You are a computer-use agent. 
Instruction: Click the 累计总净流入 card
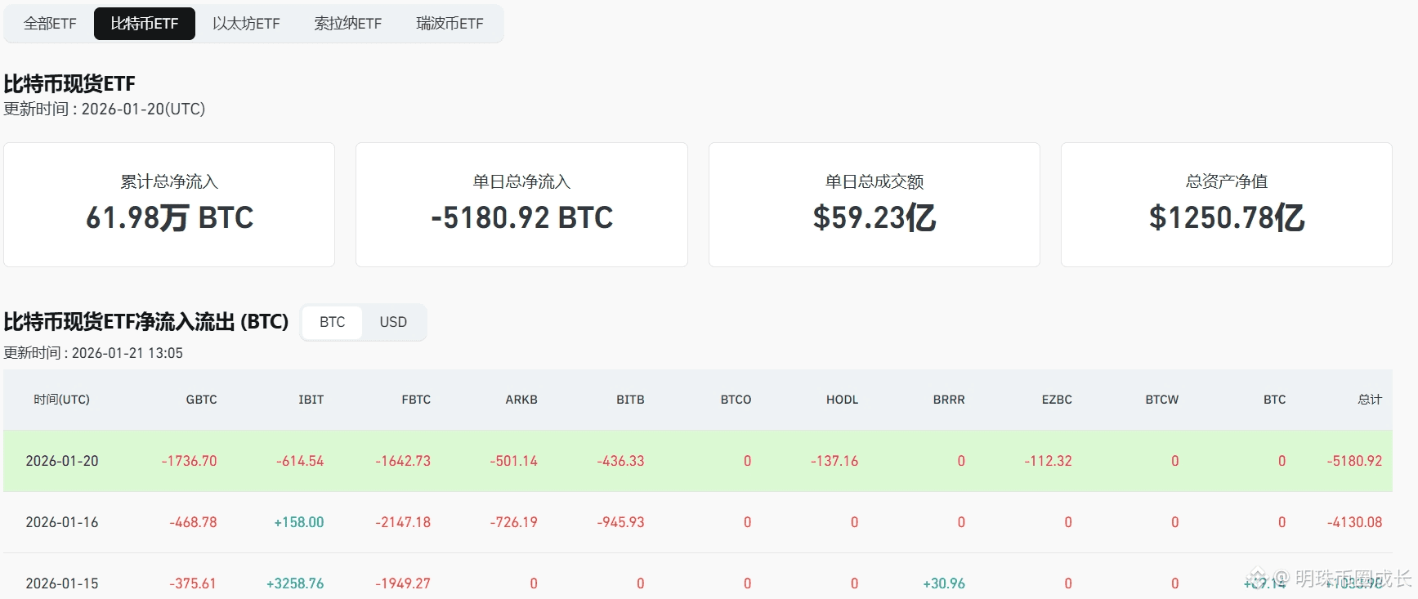click(169, 204)
